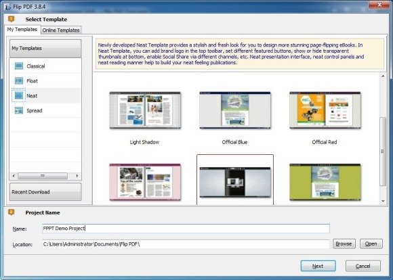Click the Browse button
This screenshot has width=393, height=280.
click(344, 243)
